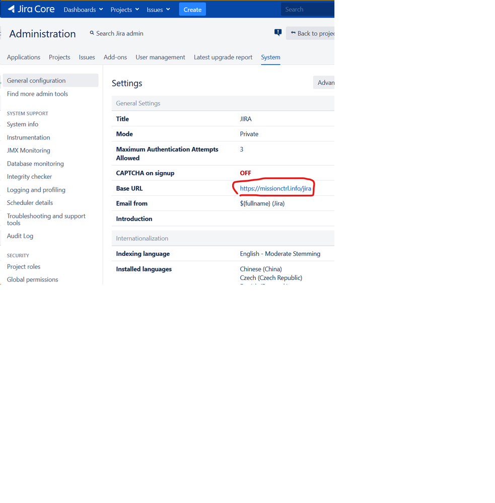Click the Jira Core logo
Image resolution: width=495 pixels, height=503 pixels.
31,9
